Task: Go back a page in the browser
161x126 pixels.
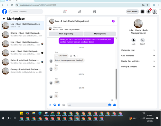Action: click(x=3, y=5)
